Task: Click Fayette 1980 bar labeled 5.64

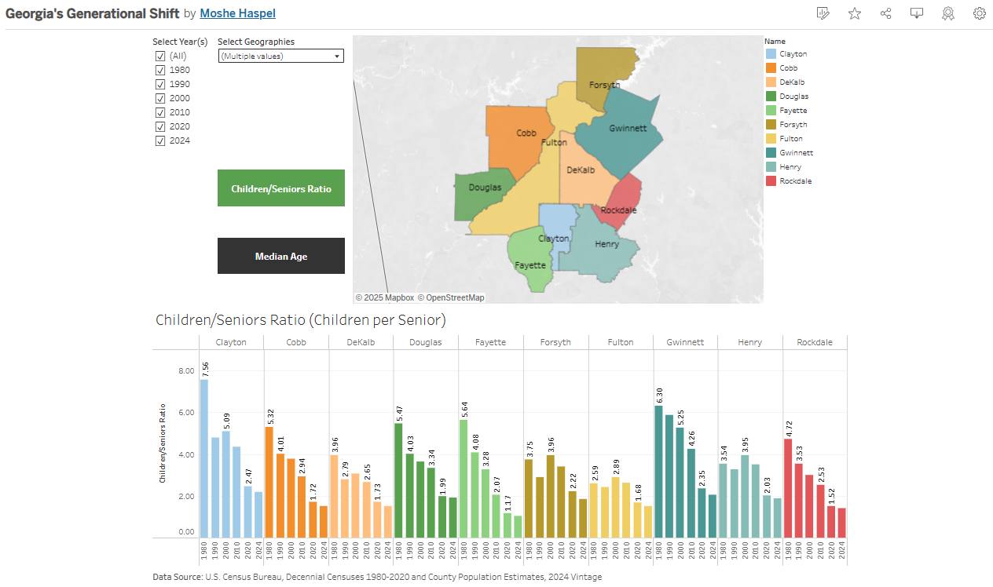Action: click(x=464, y=479)
